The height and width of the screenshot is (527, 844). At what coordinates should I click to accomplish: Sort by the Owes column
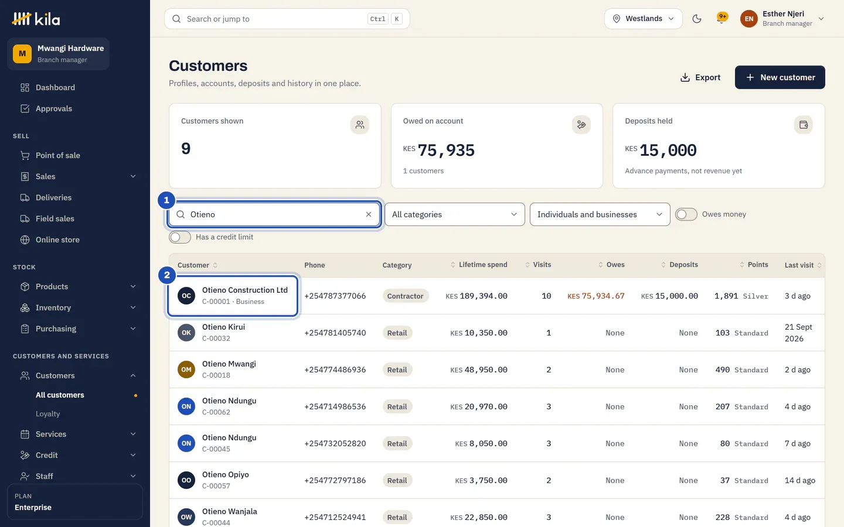pyautogui.click(x=611, y=265)
